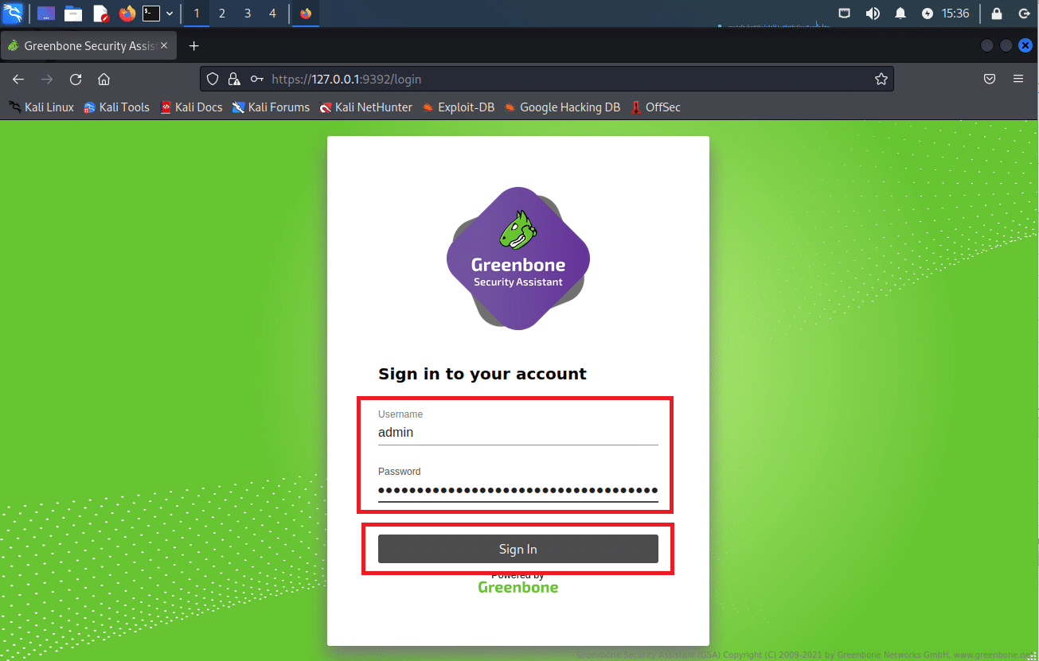Viewport: 1039px width, 661px height.
Task: Open the file manager from taskbar
Action: (x=73, y=14)
